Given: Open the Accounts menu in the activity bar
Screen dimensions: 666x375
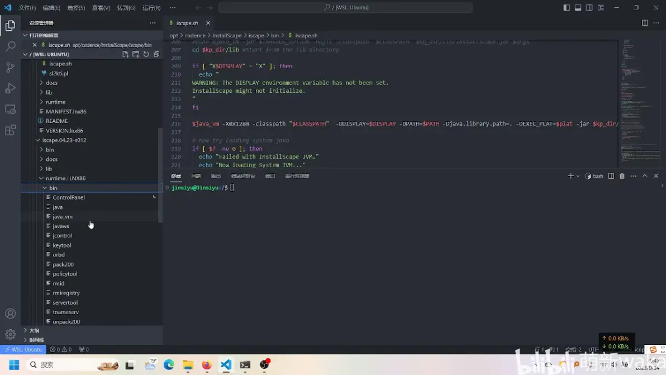Looking at the screenshot, I should click(x=10, y=314).
